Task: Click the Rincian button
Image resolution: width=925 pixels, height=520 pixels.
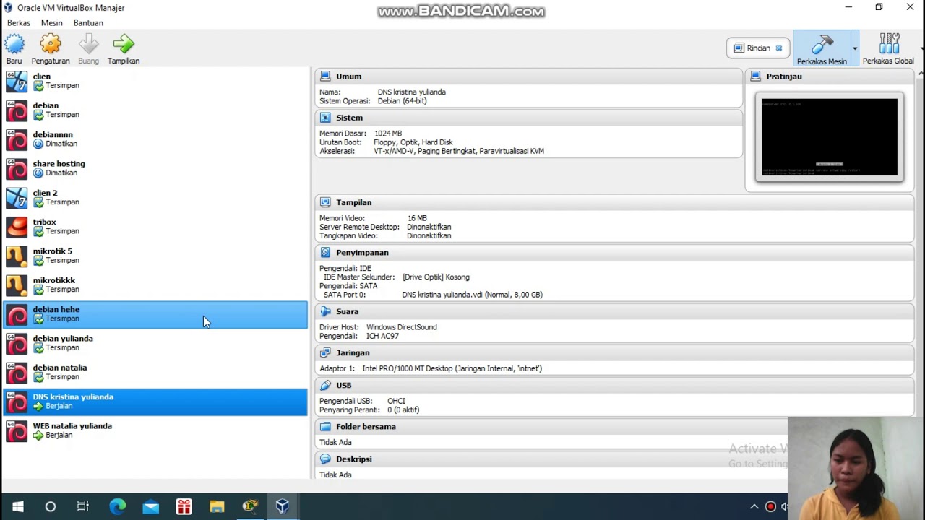Action: (x=758, y=48)
